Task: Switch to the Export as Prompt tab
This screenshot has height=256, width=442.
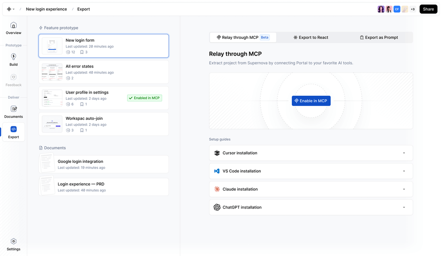Action: pos(379,37)
